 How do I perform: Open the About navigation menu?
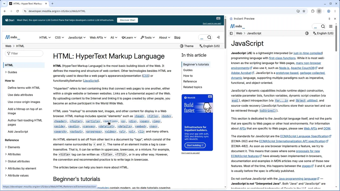(165, 37)
